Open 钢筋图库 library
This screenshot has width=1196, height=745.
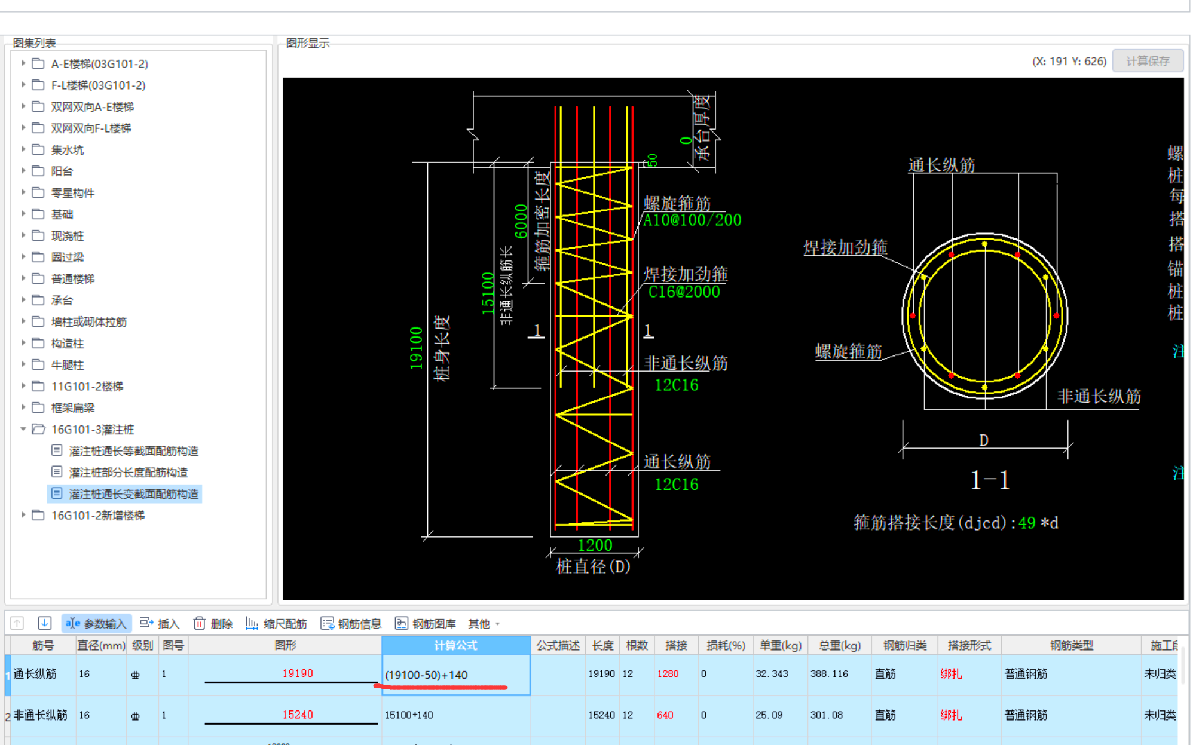point(425,624)
